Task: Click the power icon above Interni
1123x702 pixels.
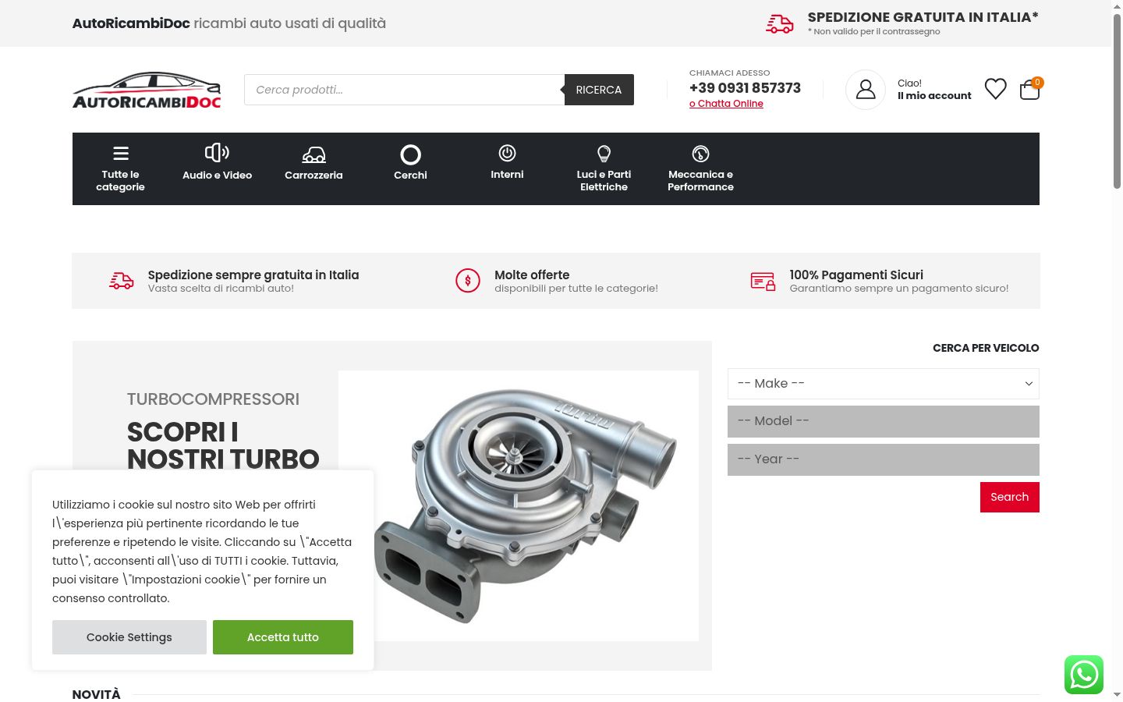Action: [x=507, y=153]
